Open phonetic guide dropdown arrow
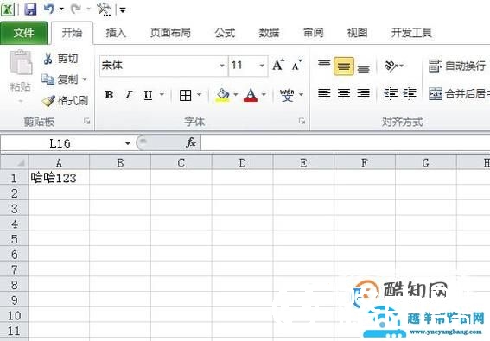The image size is (490, 341). click(x=301, y=94)
